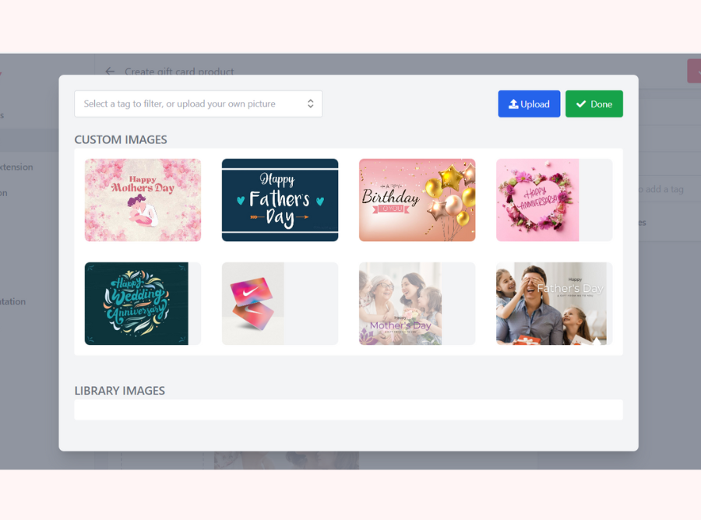Click the Upload button
This screenshot has height=520, width=701.
tap(529, 104)
